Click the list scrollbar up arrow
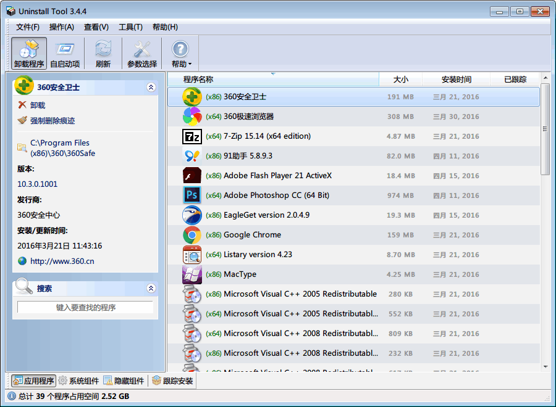The width and height of the screenshot is (556, 407). (545, 78)
